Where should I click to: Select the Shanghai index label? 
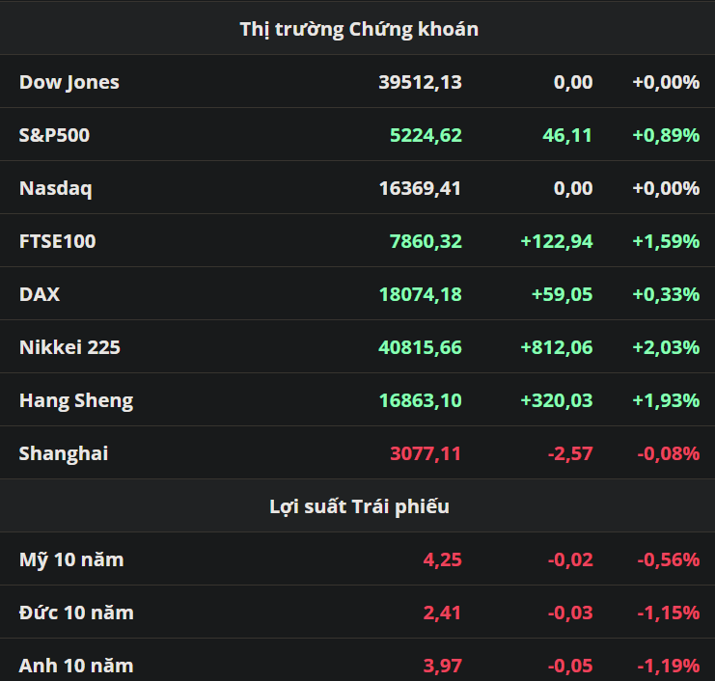pos(64,453)
